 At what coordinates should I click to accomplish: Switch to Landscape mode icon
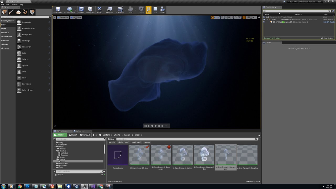pos(18,12)
